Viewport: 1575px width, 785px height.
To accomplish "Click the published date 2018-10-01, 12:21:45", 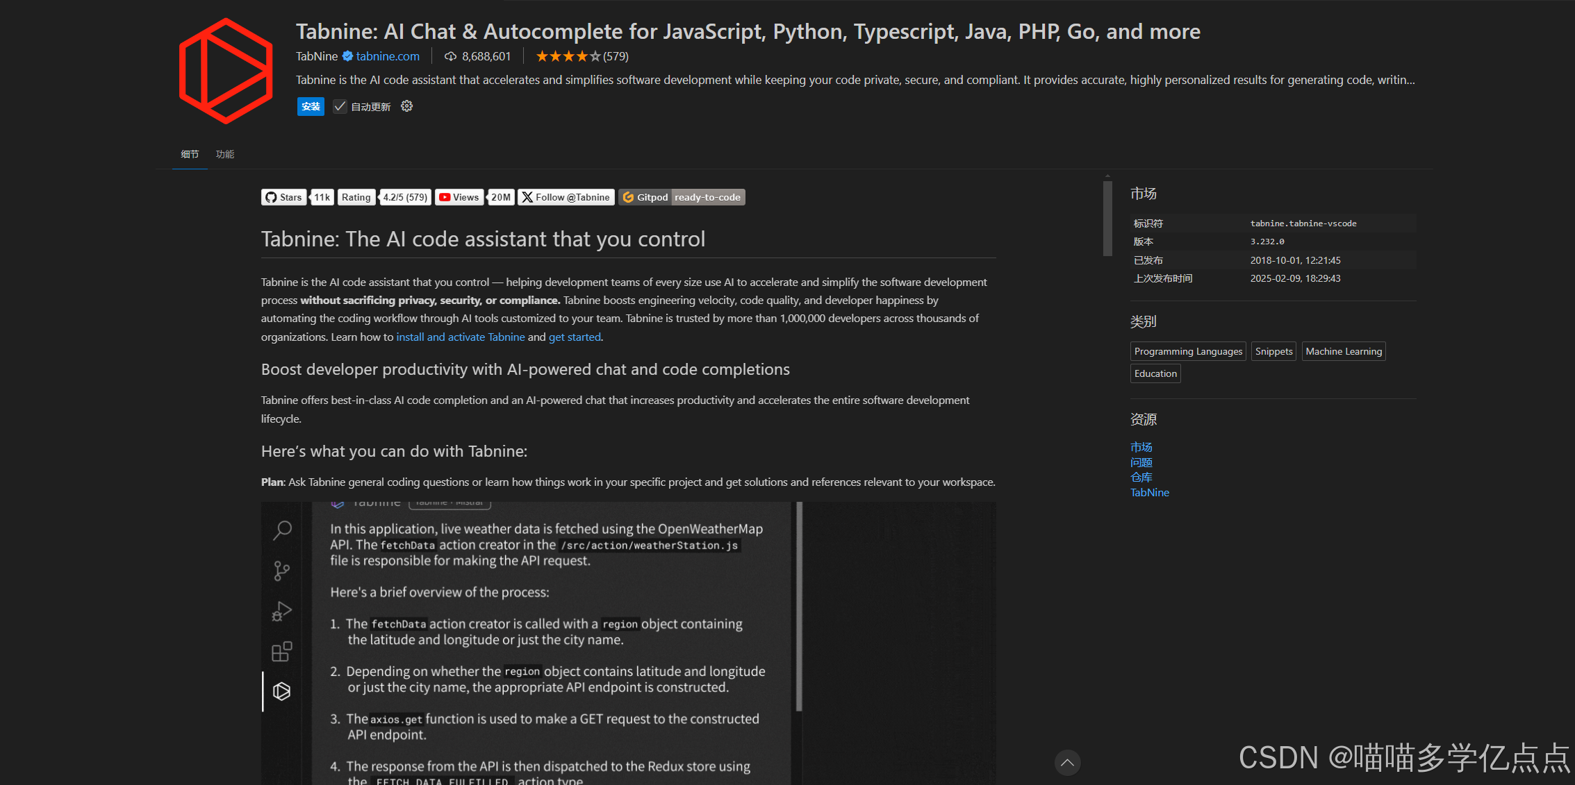I will (1296, 260).
